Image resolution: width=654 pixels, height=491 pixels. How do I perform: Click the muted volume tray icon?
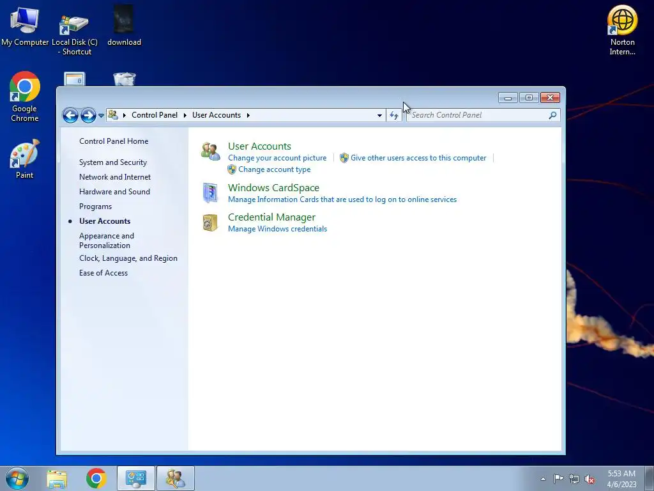[589, 479]
